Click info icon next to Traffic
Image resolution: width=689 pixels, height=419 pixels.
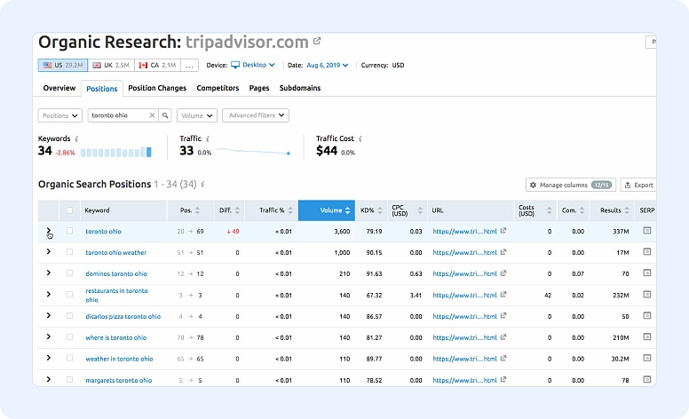208,138
